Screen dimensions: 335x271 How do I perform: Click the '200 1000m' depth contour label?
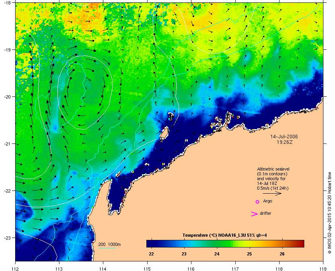coord(109,245)
